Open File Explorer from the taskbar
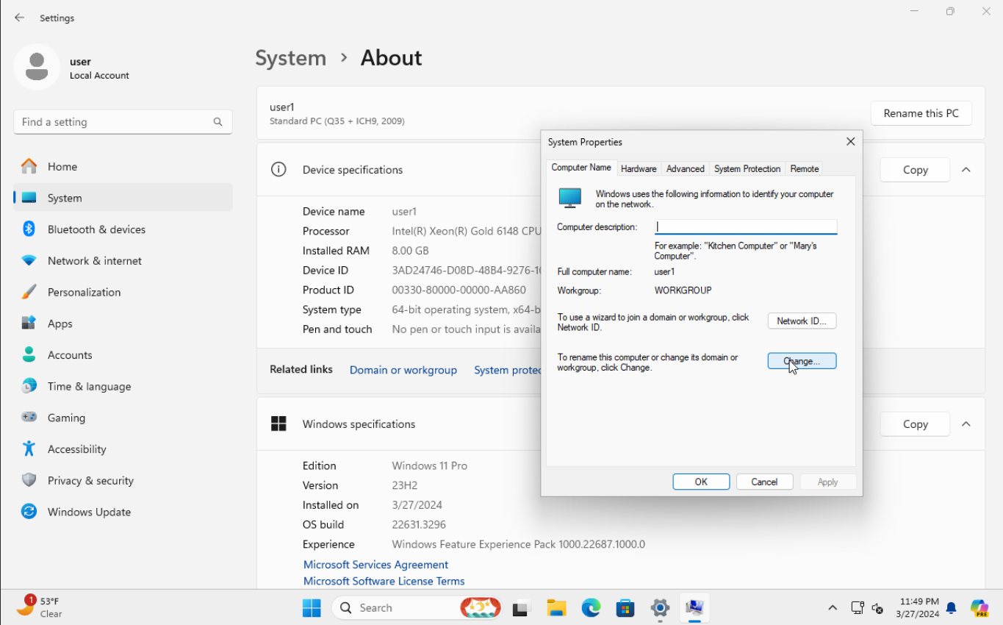The image size is (1003, 625). click(556, 608)
